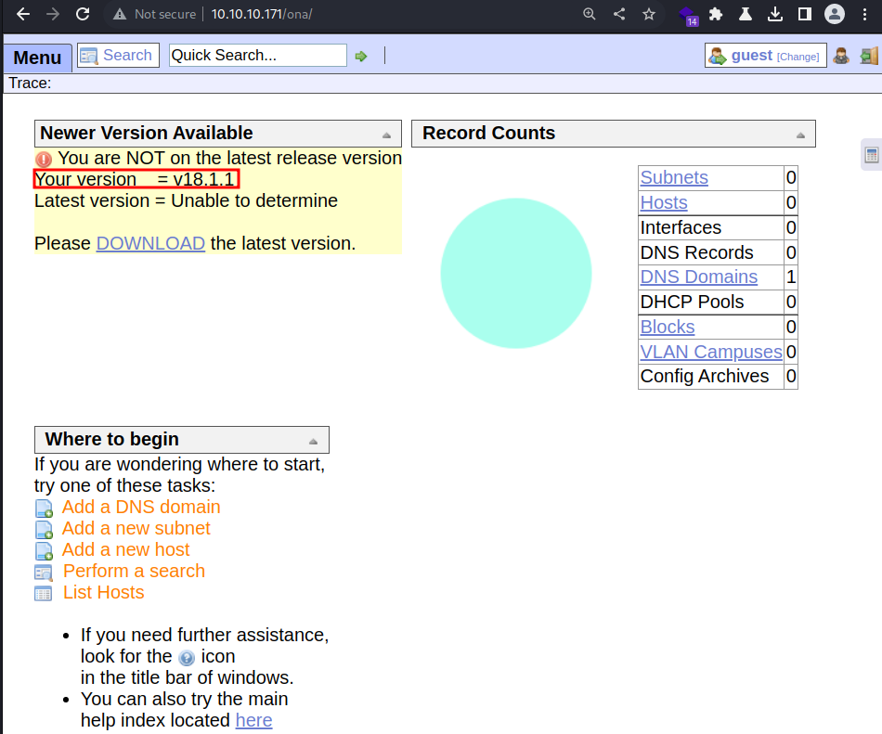Screen dimensions: 882x734
Task: Click the Latest version Unable to determine text
Action: 187,200
